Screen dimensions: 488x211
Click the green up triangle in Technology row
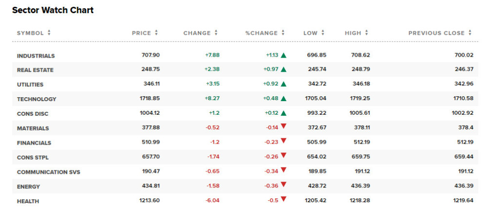(x=284, y=99)
